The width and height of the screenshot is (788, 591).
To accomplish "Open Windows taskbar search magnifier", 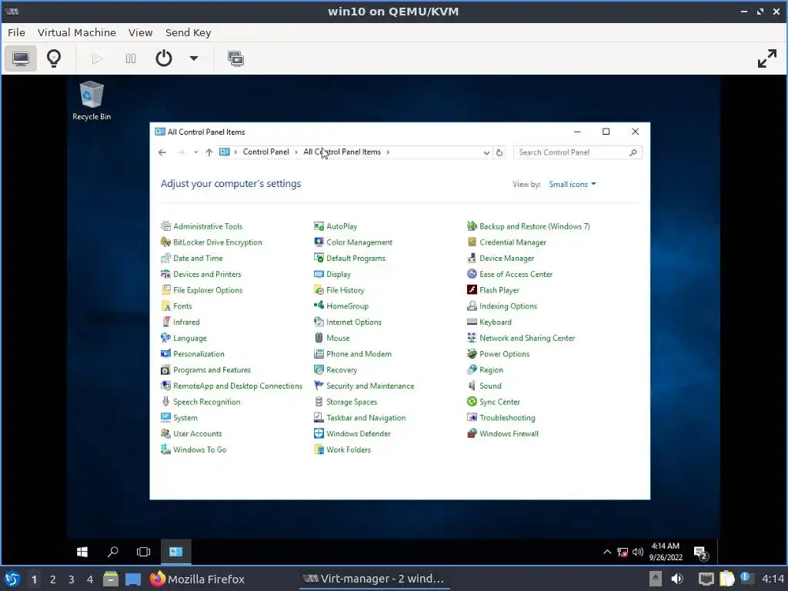I will (112, 552).
